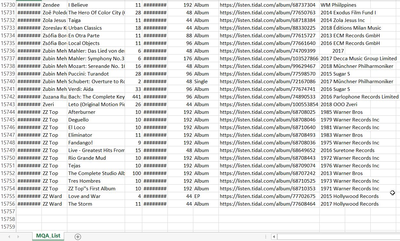Viewport: 400px width, 241px height.
Task: Click 2016 Parlophone Records Limited cell
Action: [359, 97]
